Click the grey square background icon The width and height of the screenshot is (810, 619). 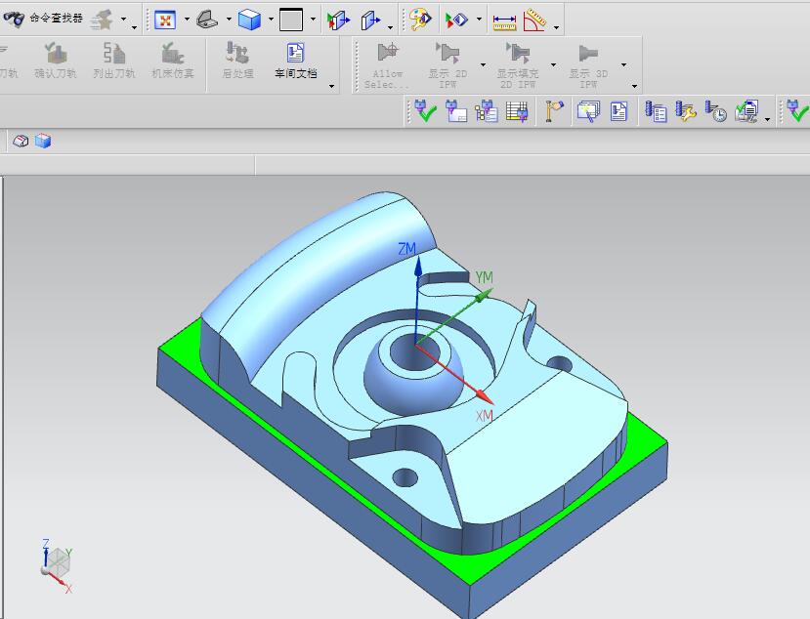[291, 20]
